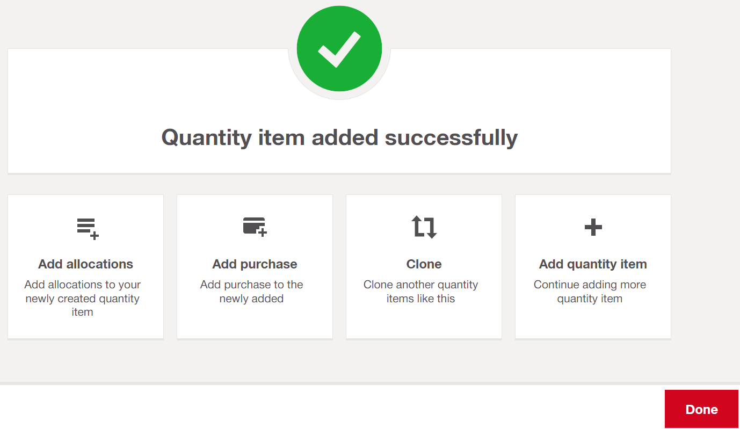The image size is (740, 429).
Task: Choose the Add quantity item title
Action: (593, 264)
